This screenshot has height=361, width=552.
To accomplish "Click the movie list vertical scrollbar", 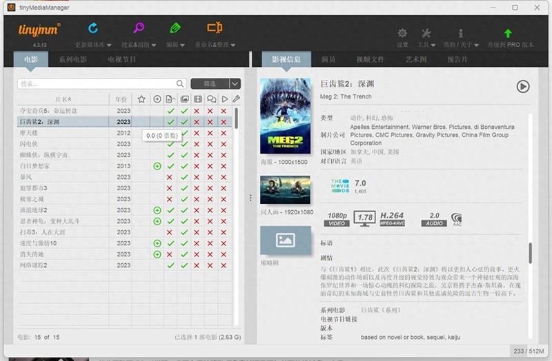I will point(236,118).
